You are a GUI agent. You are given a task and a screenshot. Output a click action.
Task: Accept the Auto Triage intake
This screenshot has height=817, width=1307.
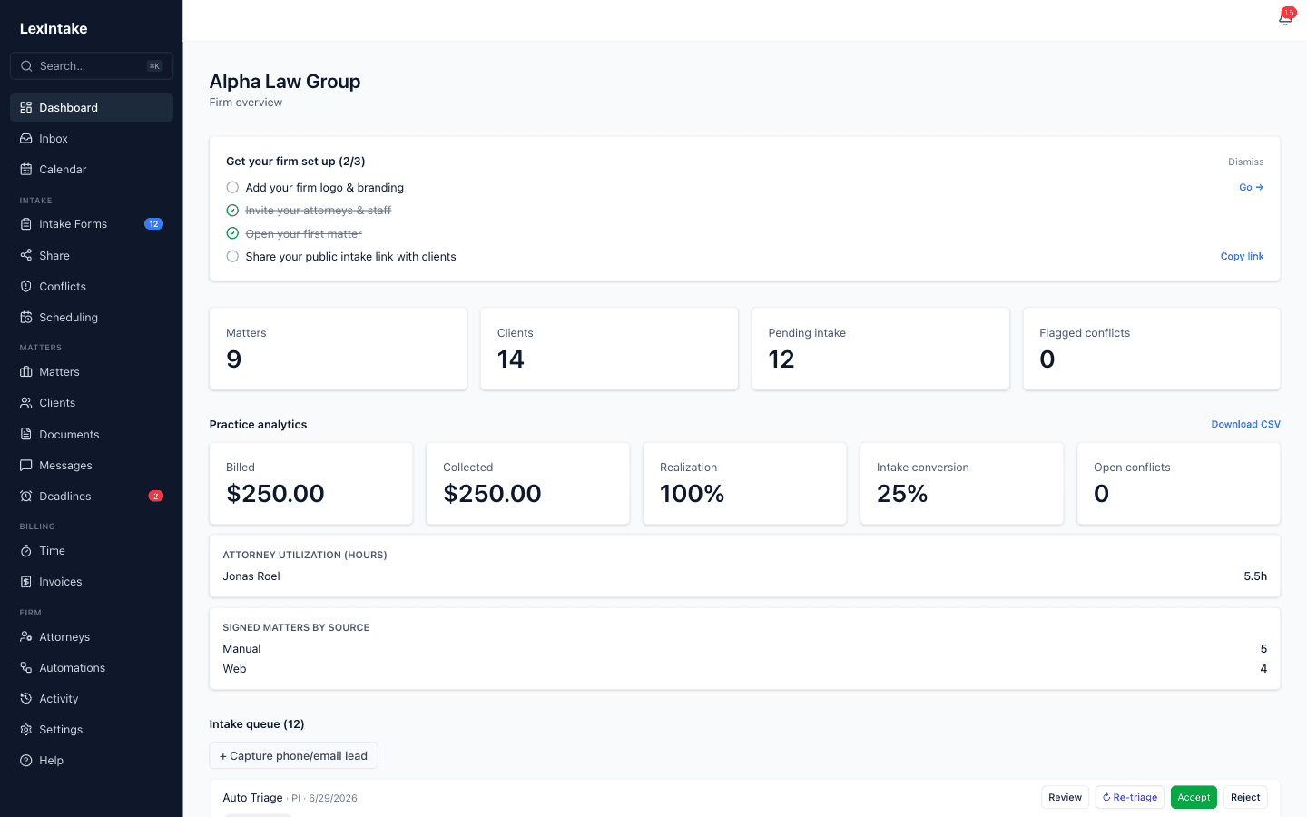1194,797
